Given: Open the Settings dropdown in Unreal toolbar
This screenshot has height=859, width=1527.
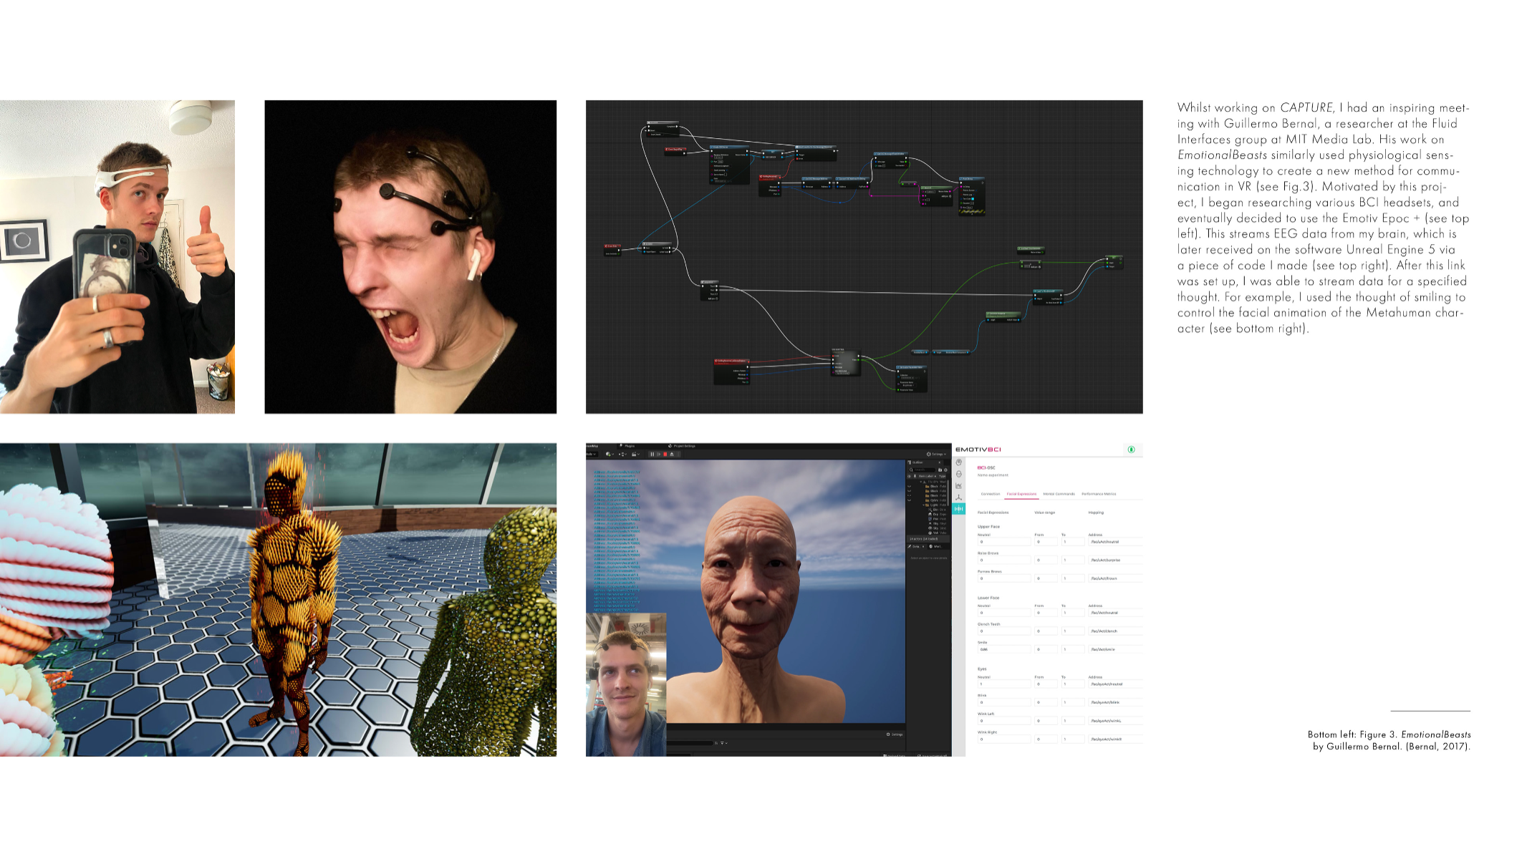Looking at the screenshot, I should pos(936,454).
